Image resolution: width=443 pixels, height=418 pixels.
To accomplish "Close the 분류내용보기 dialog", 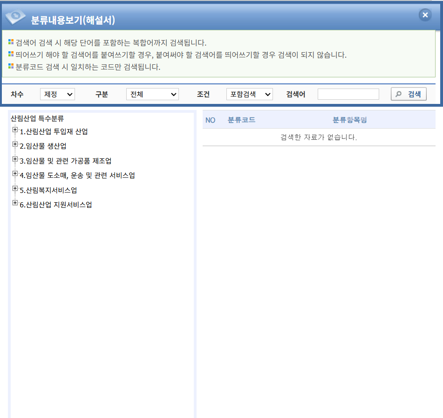I will (x=425, y=15).
